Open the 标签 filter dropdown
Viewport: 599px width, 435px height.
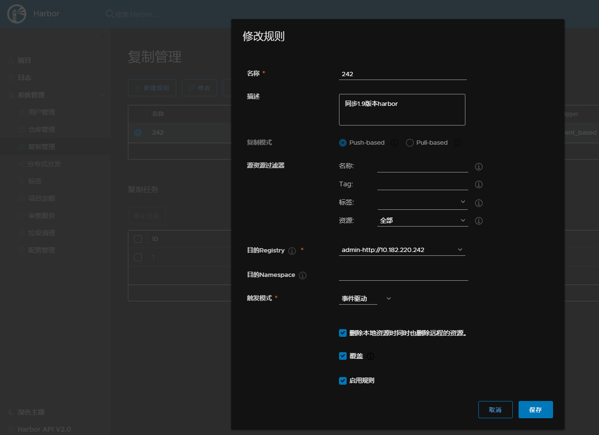tap(423, 202)
